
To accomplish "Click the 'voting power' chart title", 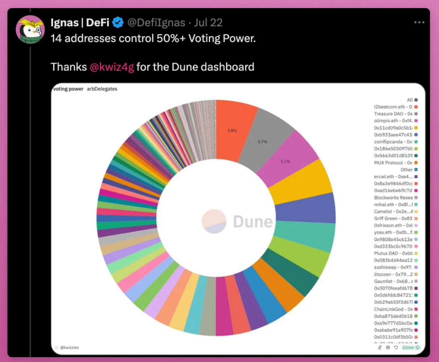I will [x=68, y=89].
